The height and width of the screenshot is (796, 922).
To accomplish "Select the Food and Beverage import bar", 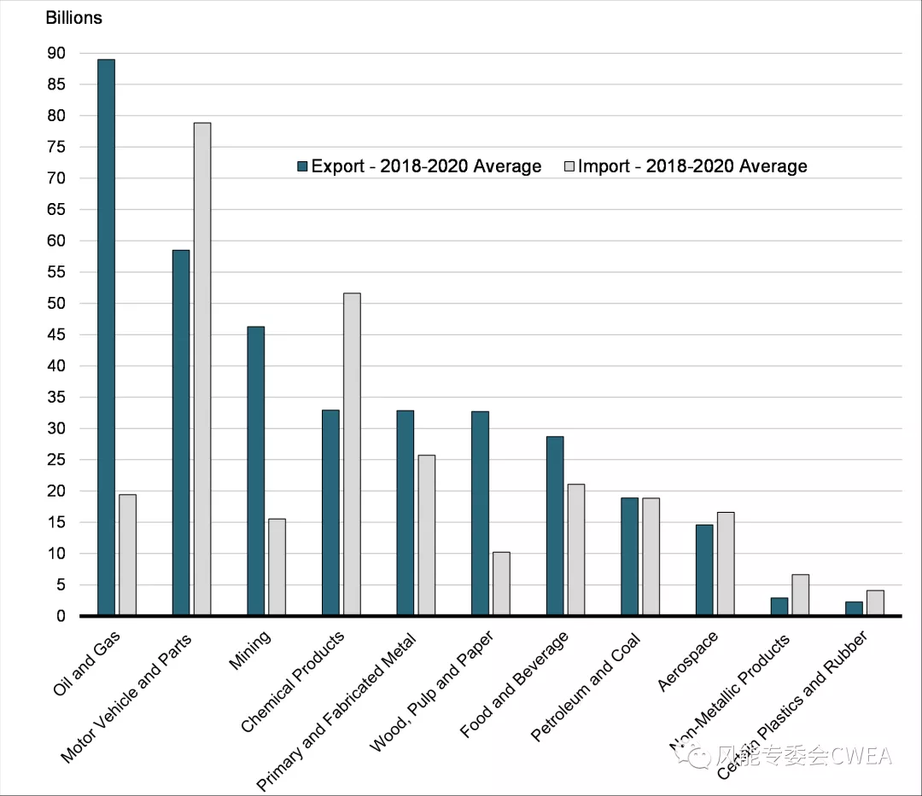I will point(576,549).
